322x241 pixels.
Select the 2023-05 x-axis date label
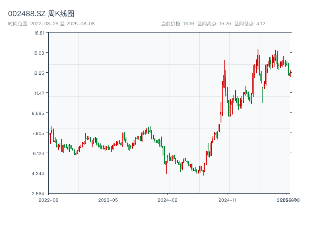point(108,200)
